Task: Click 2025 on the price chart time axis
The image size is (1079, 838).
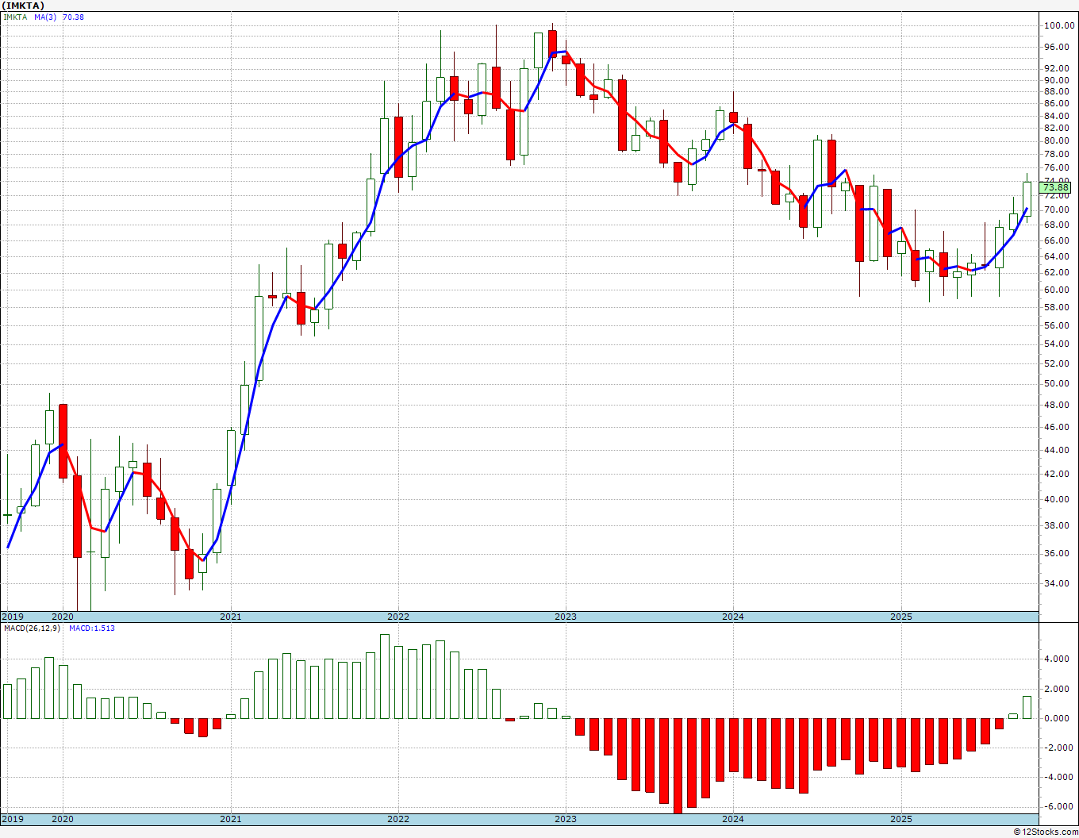Action: click(900, 617)
